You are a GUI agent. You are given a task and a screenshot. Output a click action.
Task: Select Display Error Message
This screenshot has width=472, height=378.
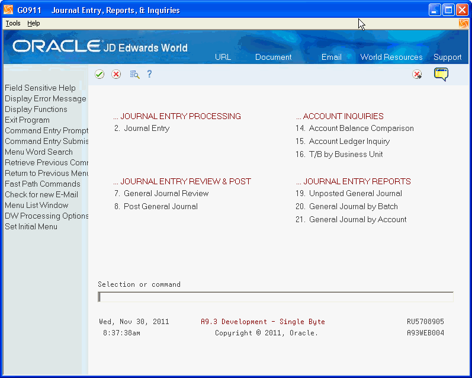(x=46, y=98)
